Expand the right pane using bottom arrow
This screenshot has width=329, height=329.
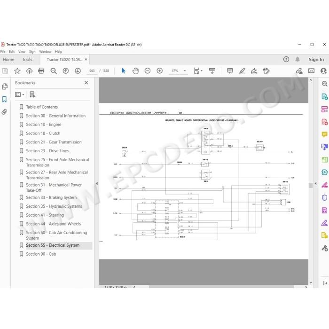[x=325, y=283]
